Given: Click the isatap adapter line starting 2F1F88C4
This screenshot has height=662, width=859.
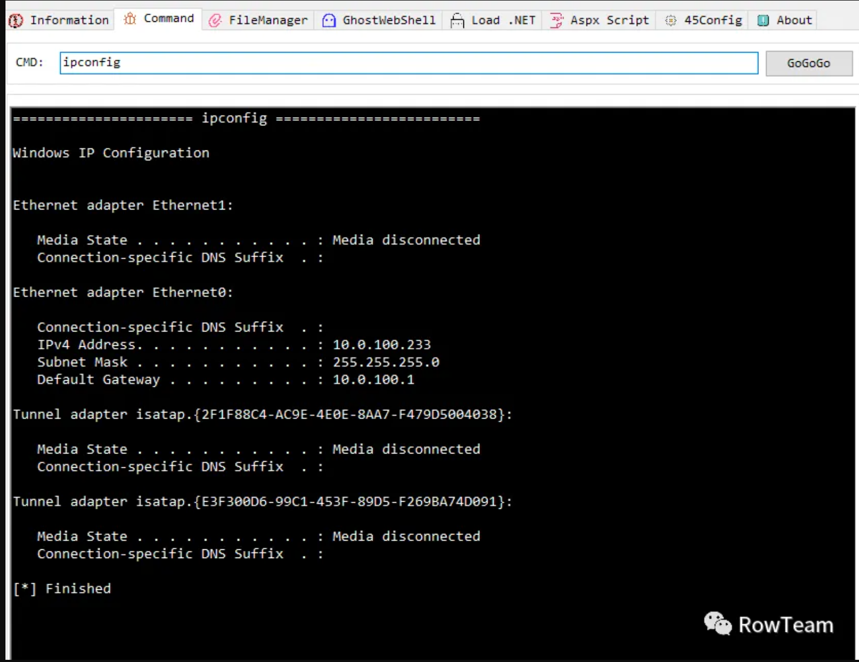Looking at the screenshot, I should tap(263, 414).
